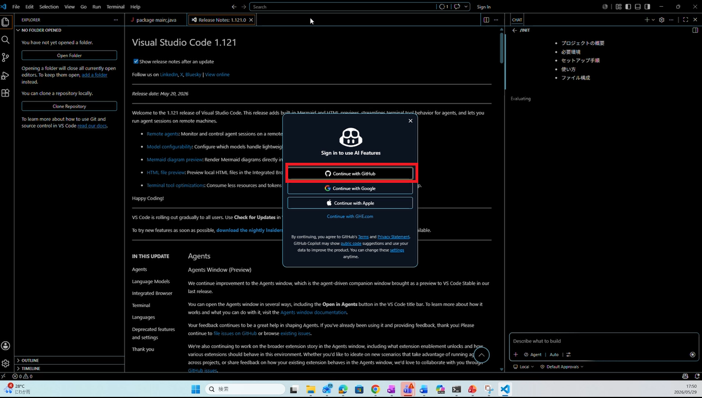Screen dimensions: 702x398
Task: Open the Local session target dropdown
Action: click(x=523, y=367)
